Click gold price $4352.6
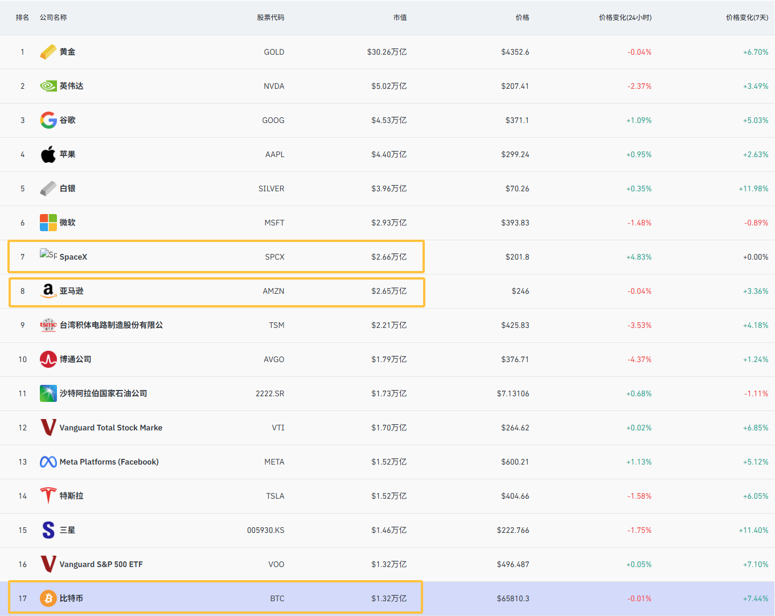The image size is (775, 616). pyautogui.click(x=515, y=52)
